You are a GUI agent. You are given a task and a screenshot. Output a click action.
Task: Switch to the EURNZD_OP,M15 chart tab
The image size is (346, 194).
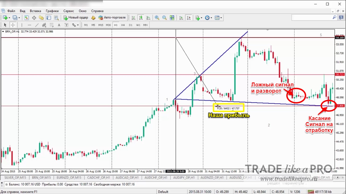coord(69,178)
